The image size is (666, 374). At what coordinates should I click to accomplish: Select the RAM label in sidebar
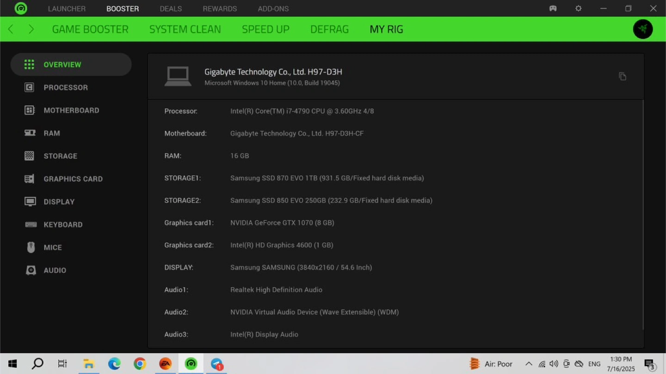tap(52, 133)
